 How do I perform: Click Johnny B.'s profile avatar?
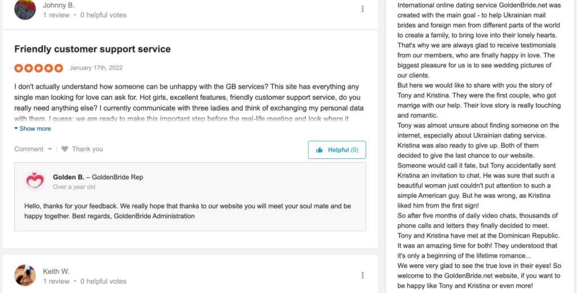point(25,10)
